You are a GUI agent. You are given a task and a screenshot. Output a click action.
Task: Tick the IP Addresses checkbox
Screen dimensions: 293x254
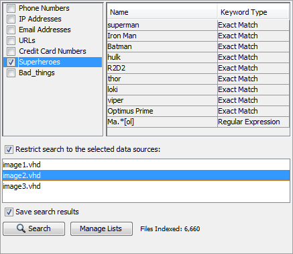tap(11, 19)
